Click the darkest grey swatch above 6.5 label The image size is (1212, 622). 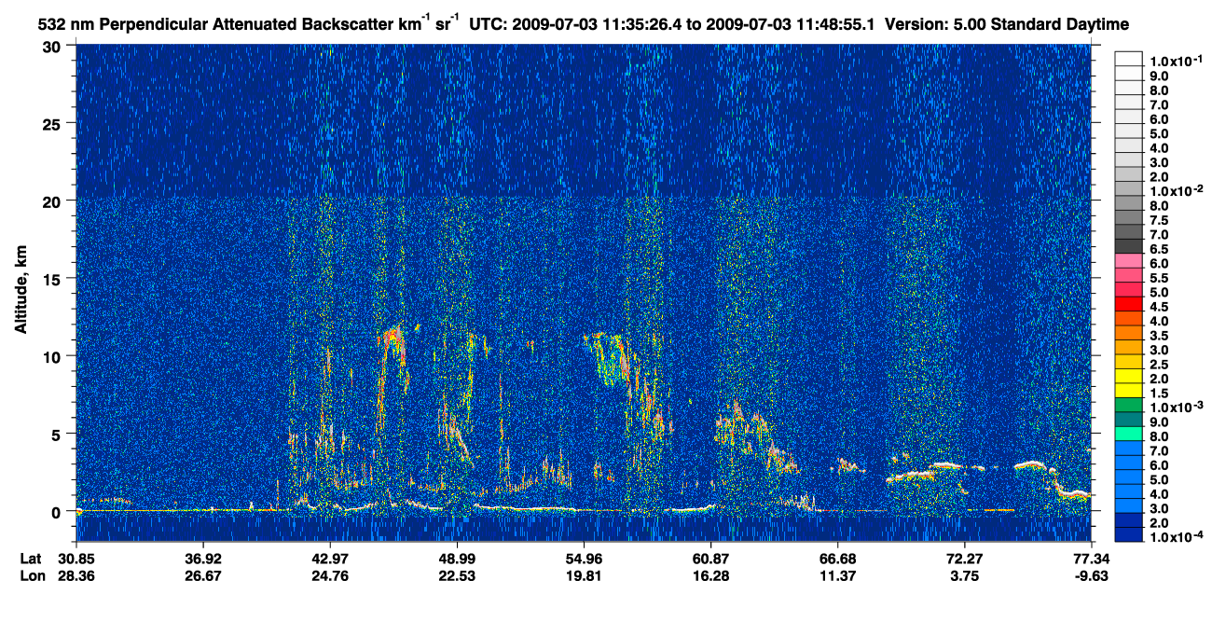1128,246
